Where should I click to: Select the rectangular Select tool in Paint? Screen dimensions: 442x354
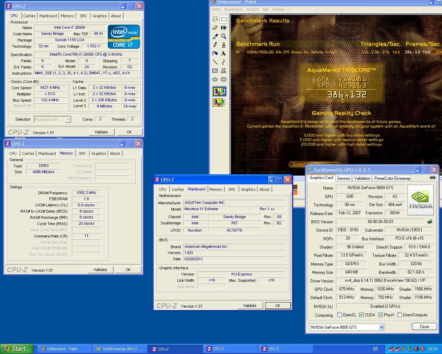[224, 19]
